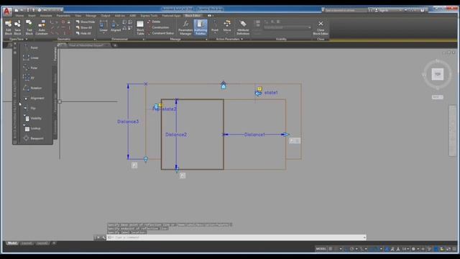Expand the Geometric panel launcher arrow
This screenshot has height=259, width=460.
point(95,40)
